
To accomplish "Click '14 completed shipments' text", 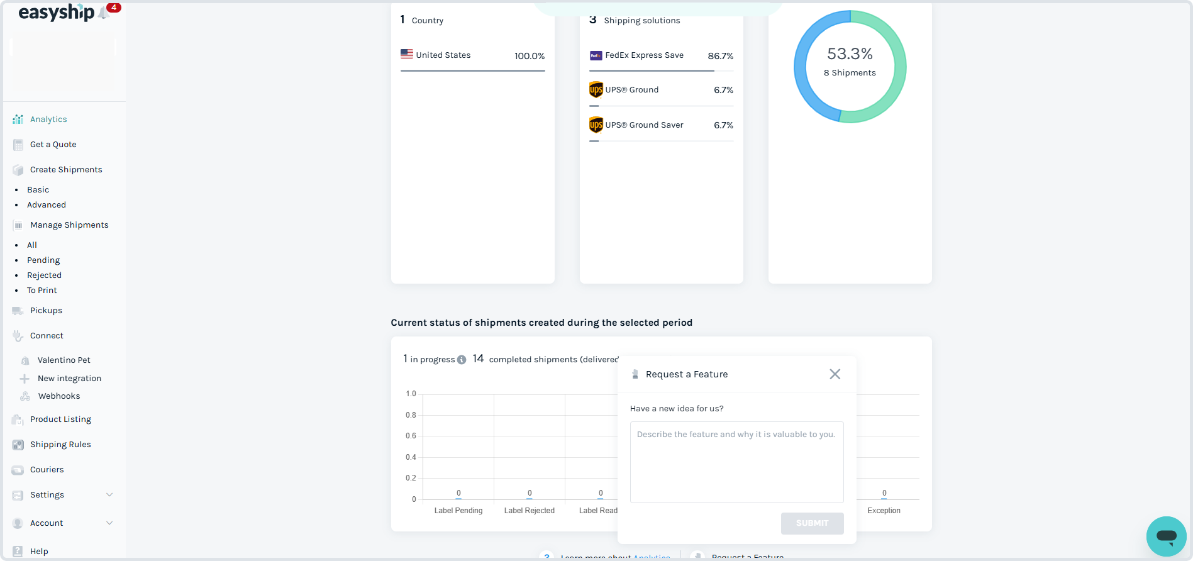I will coord(546,359).
